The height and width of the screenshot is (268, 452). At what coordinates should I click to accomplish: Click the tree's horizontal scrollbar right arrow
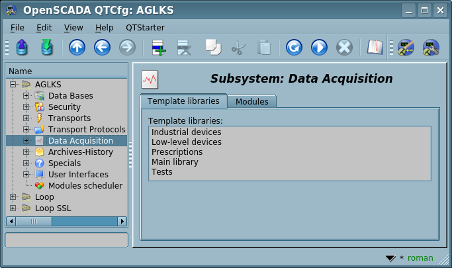[122, 221]
